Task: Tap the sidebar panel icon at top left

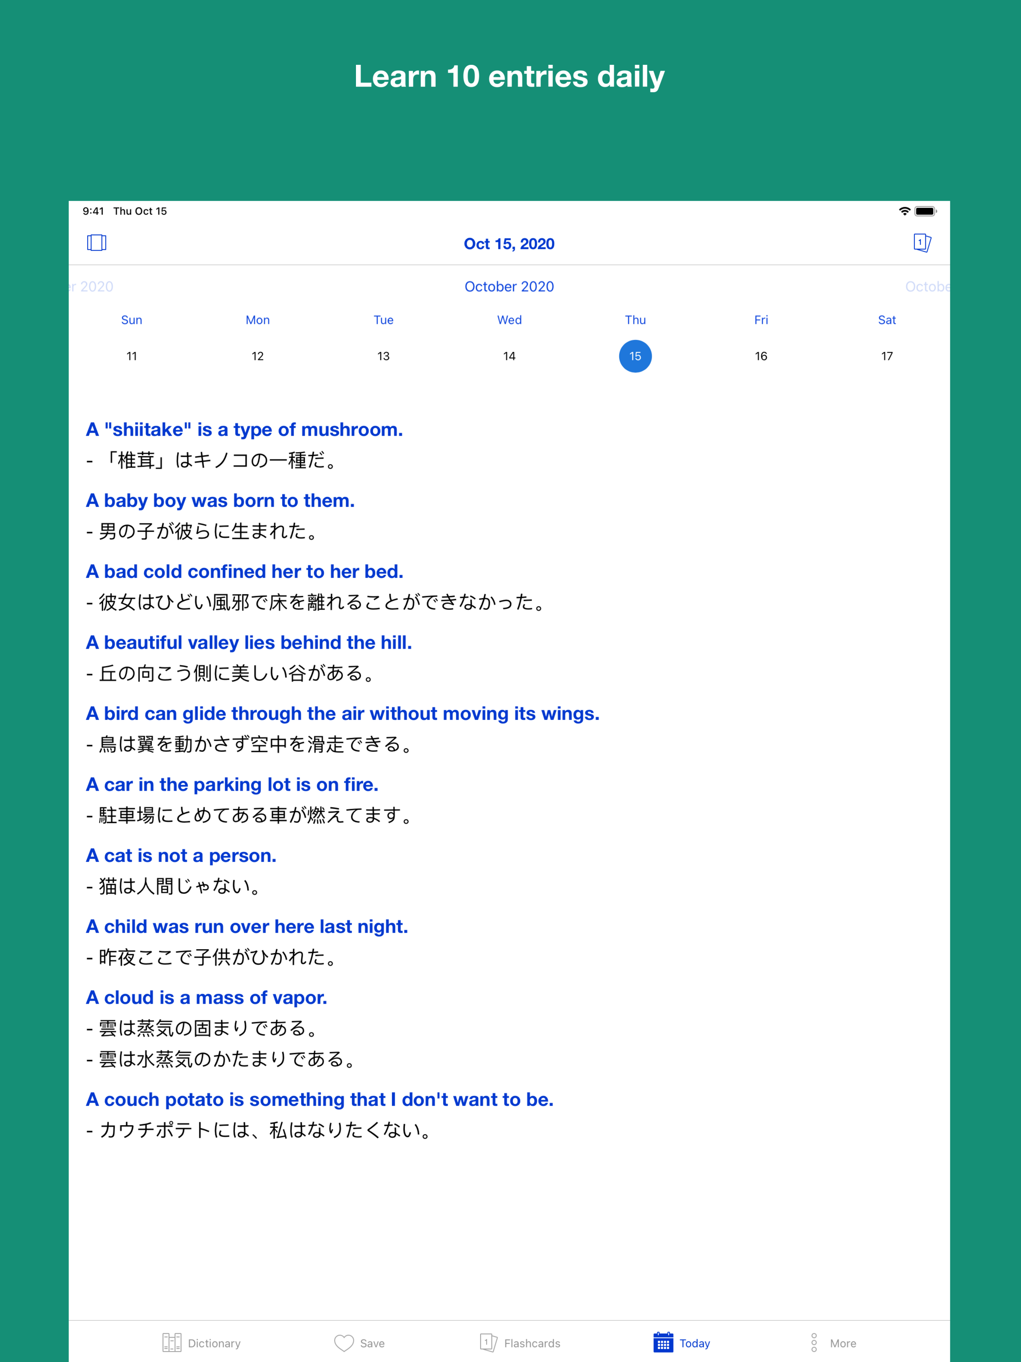Action: [x=97, y=243]
